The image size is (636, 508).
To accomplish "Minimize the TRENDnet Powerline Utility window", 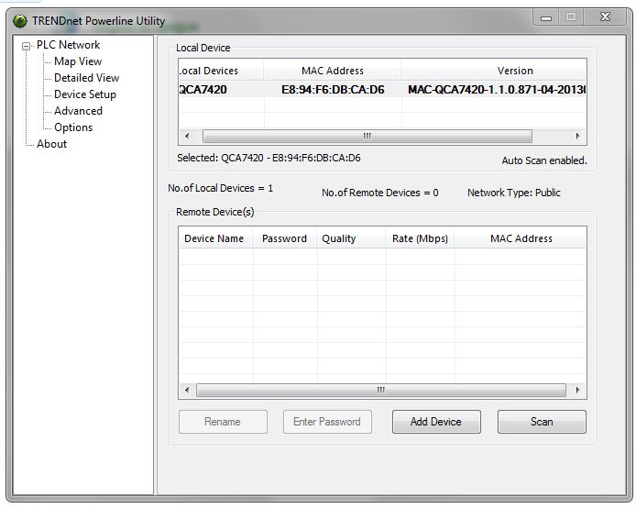I will (546, 17).
